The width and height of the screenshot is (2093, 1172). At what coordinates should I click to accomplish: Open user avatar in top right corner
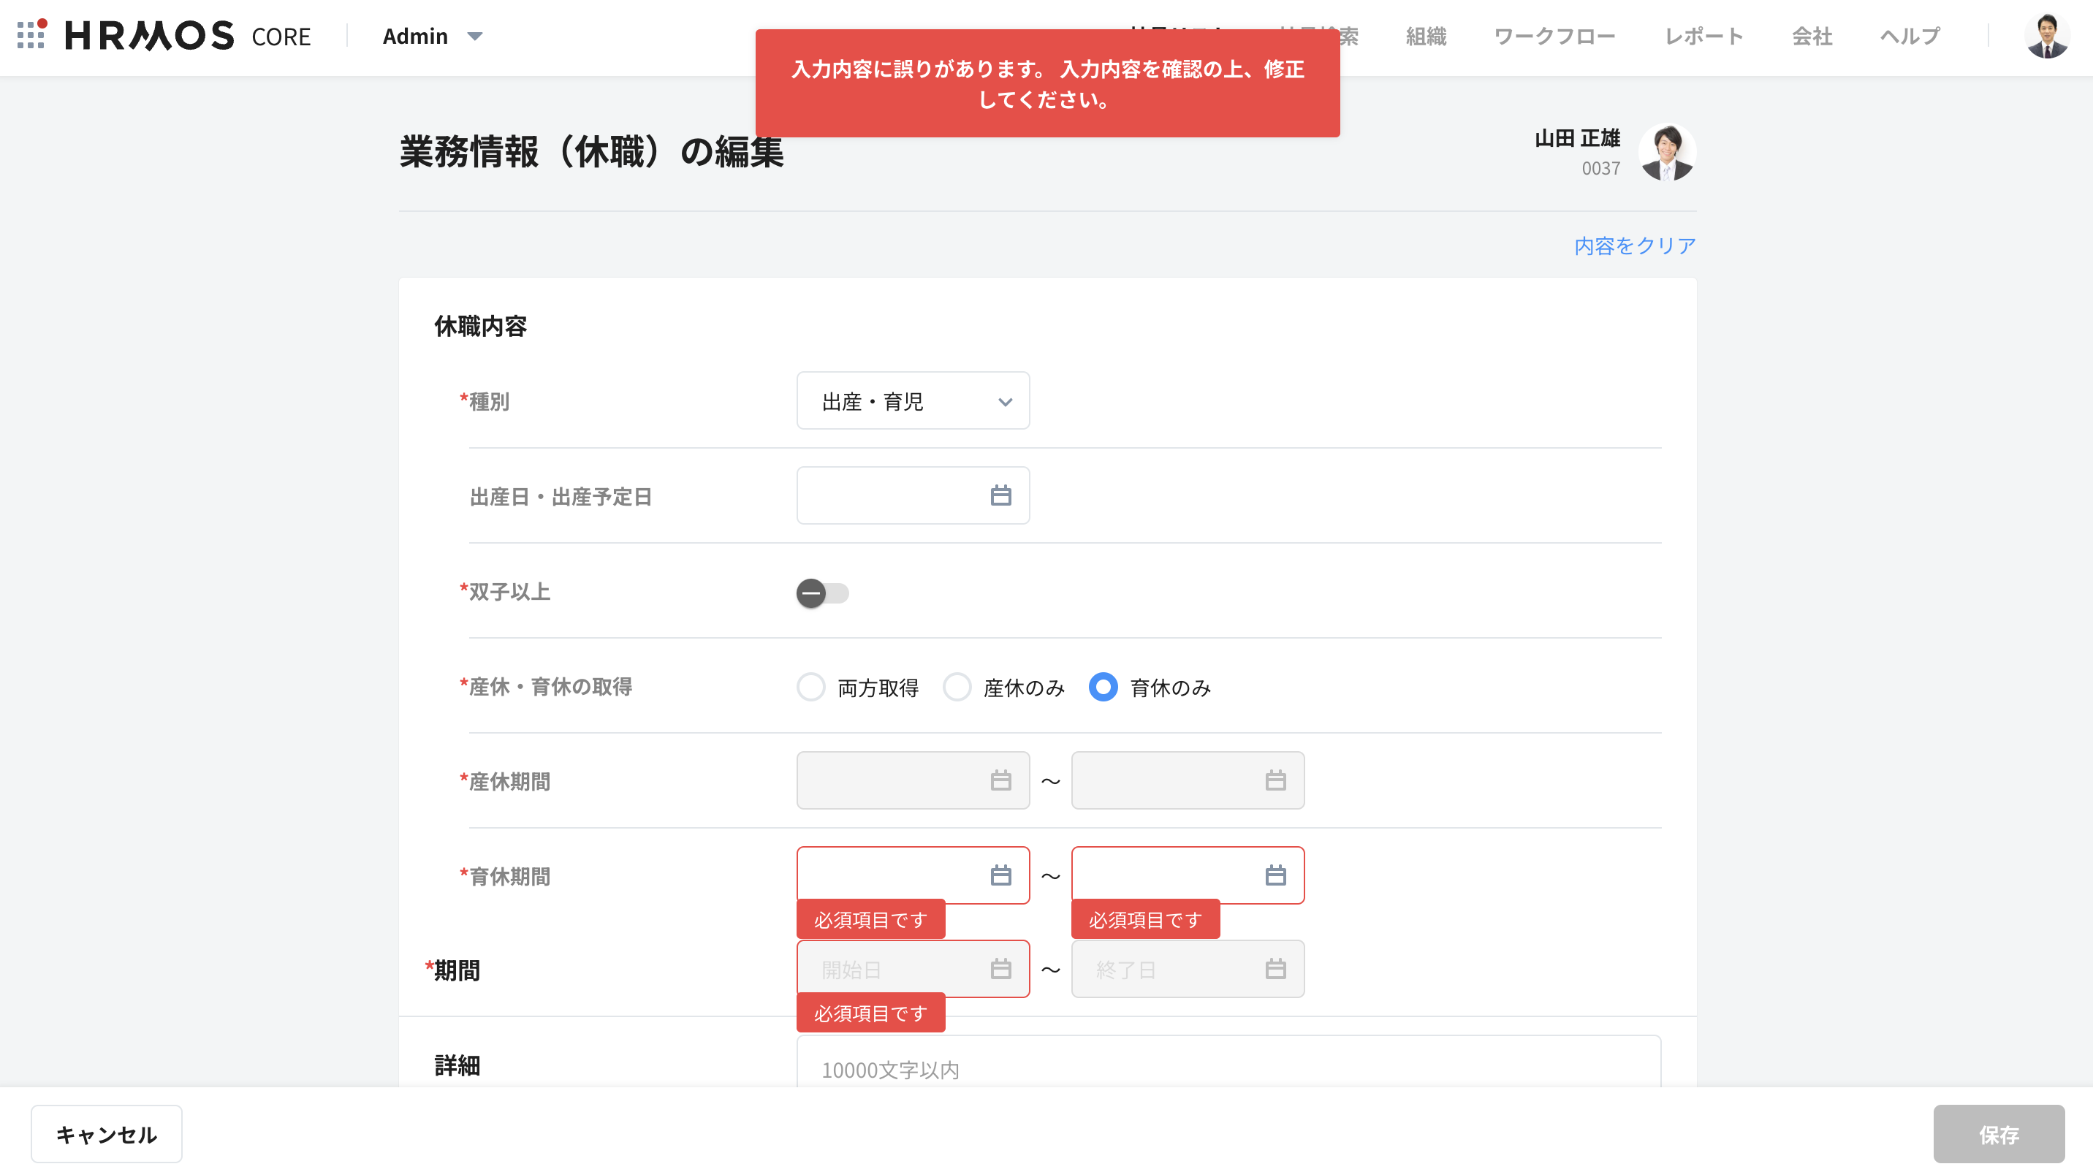tap(2046, 37)
